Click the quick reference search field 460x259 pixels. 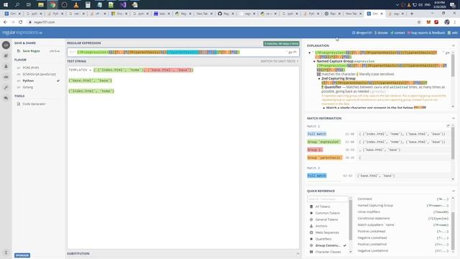point(328,199)
